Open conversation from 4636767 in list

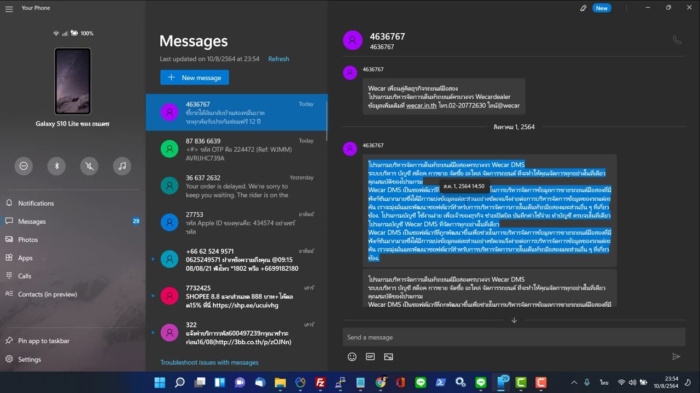(x=236, y=112)
